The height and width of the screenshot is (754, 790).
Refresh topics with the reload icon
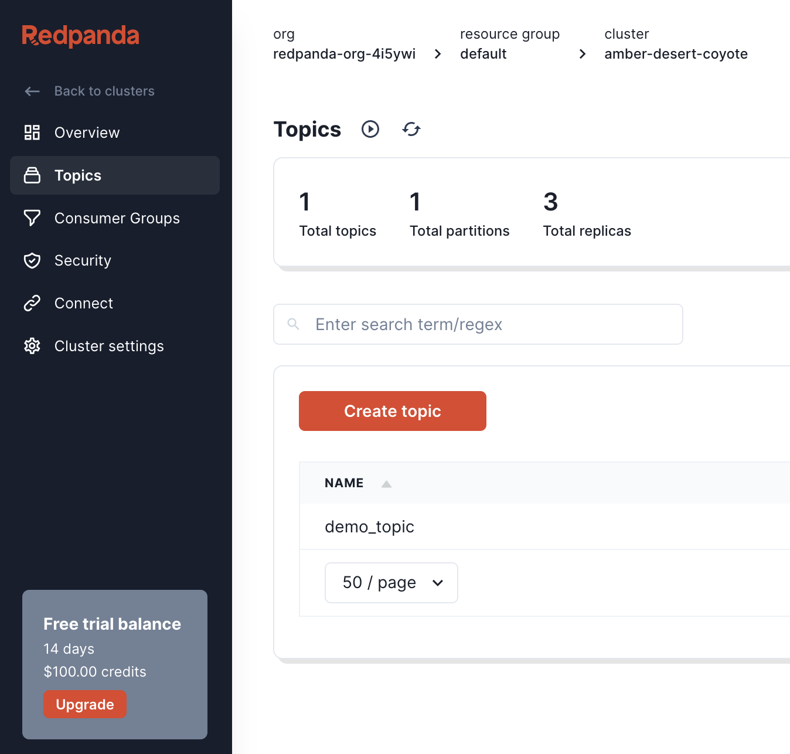tap(411, 129)
